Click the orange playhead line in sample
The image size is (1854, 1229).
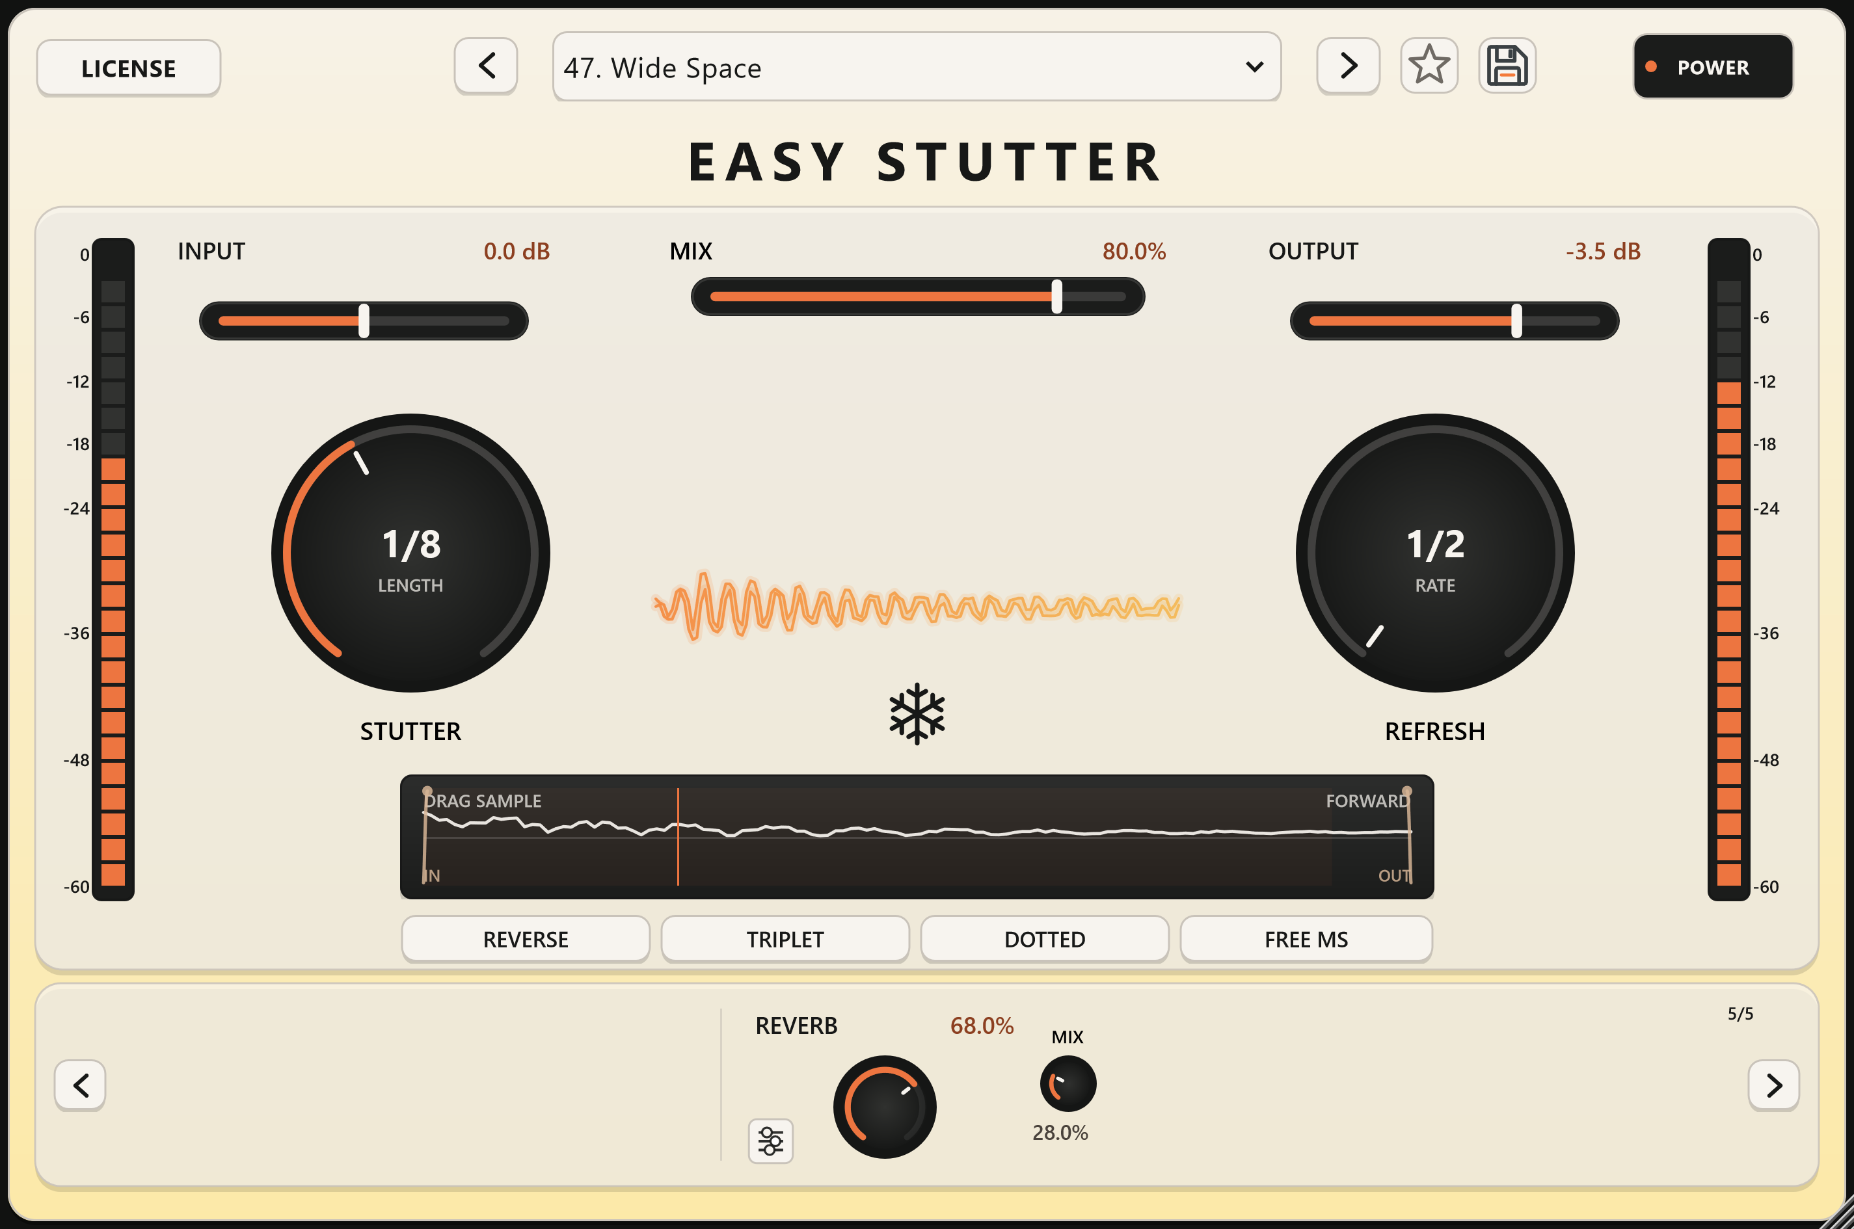tap(678, 837)
